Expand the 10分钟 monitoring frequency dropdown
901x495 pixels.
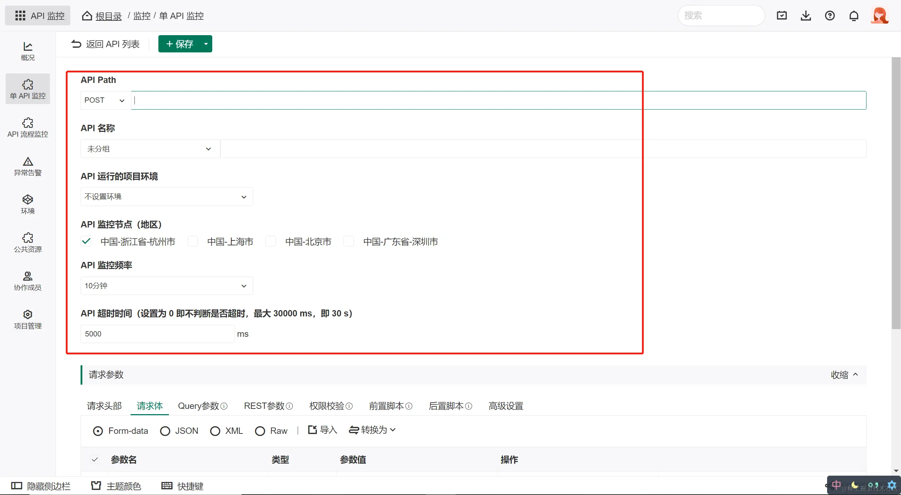(x=166, y=286)
